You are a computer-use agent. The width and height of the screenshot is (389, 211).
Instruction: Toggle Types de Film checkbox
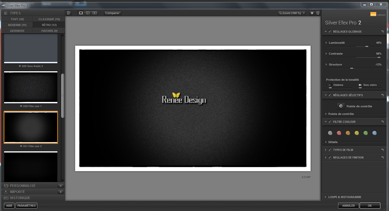click(330, 150)
